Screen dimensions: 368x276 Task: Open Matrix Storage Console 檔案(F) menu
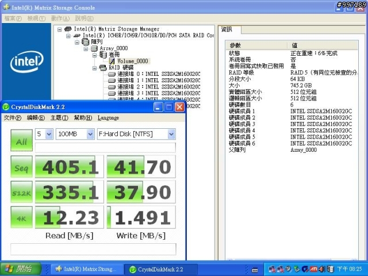click(x=13, y=18)
